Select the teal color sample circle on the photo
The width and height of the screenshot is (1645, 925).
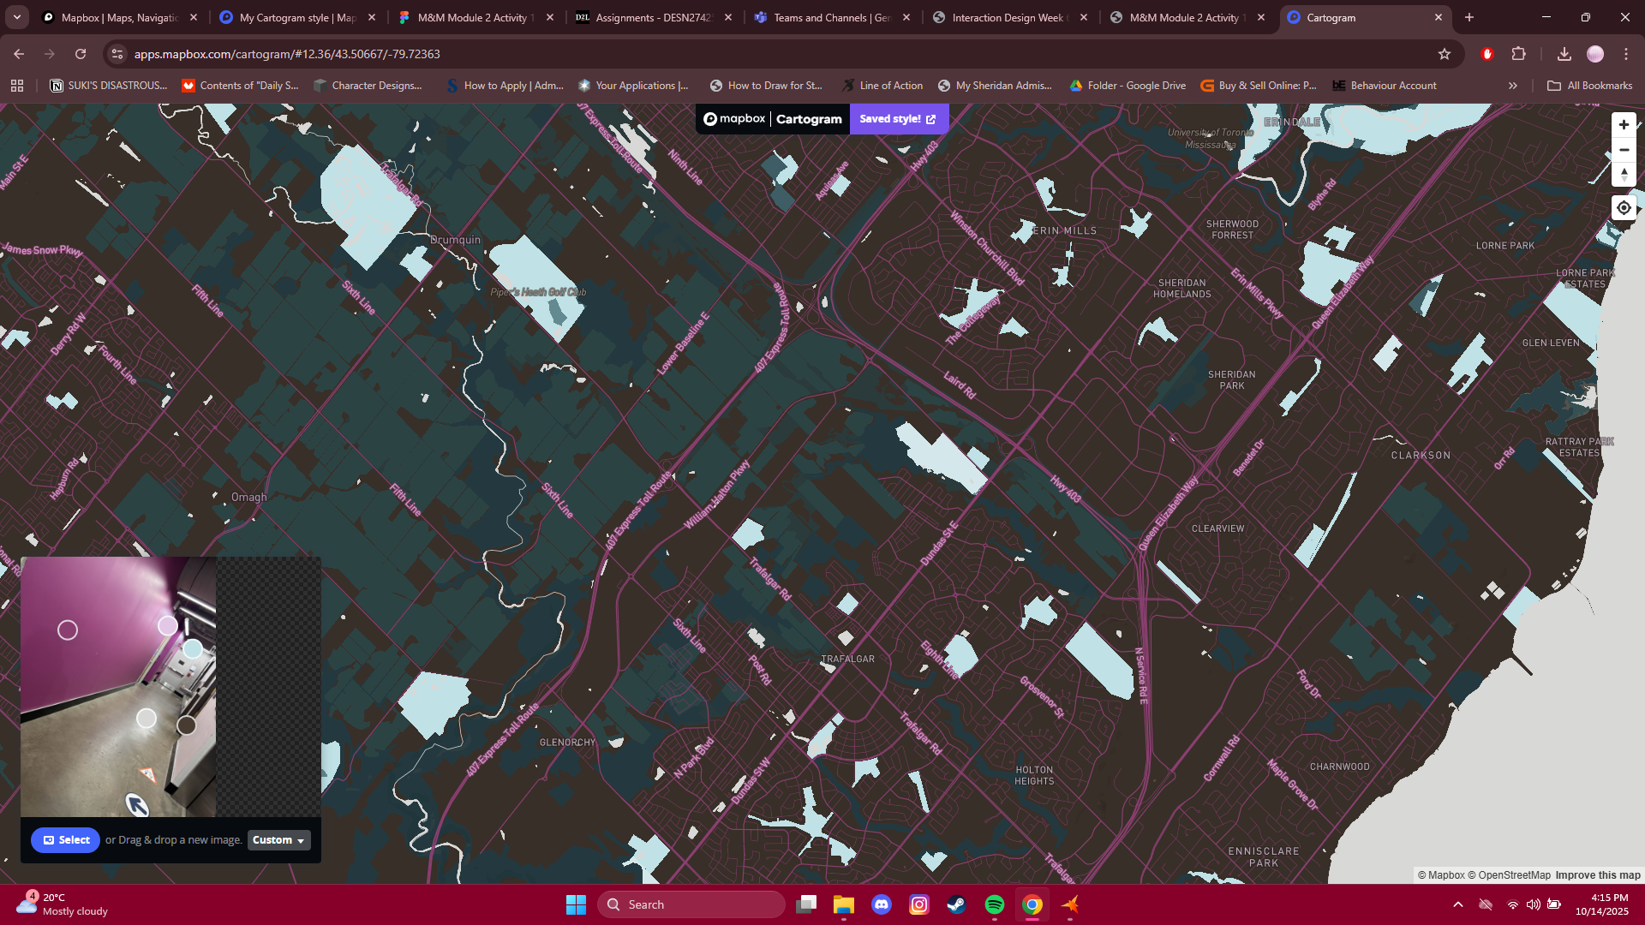point(192,648)
